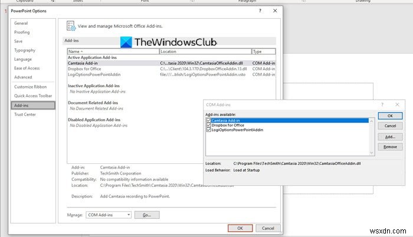Image resolution: width=413 pixels, height=237 pixels.
Task: Uncheck the LogiOptionsPowerPointAddin checkbox
Action: pos(209,130)
